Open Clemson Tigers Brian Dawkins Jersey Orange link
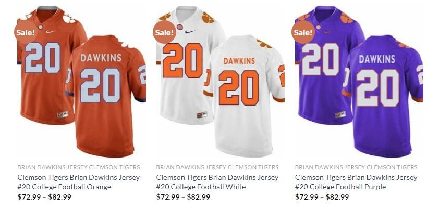The image size is (439, 210). coord(78,182)
